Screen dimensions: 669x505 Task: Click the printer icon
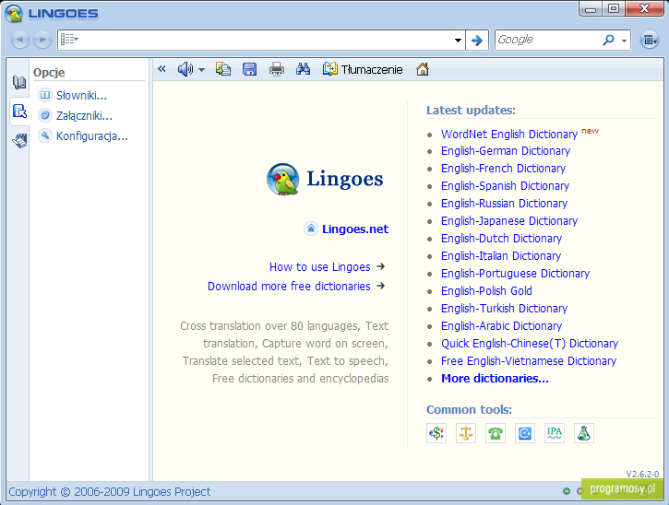[277, 69]
